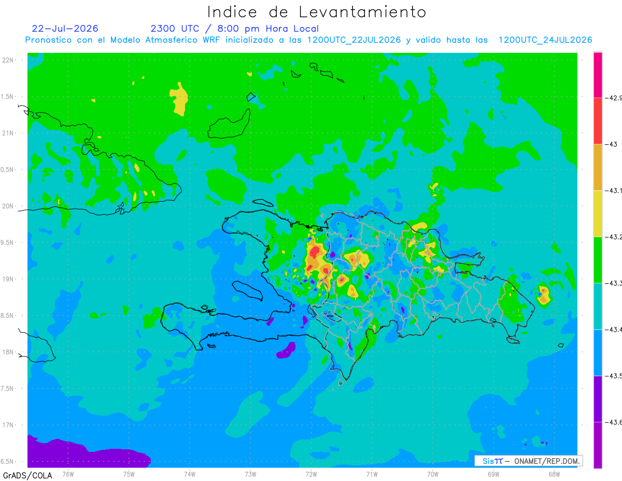
Task: Click the "21N" latitude label
Action: (x=9, y=133)
